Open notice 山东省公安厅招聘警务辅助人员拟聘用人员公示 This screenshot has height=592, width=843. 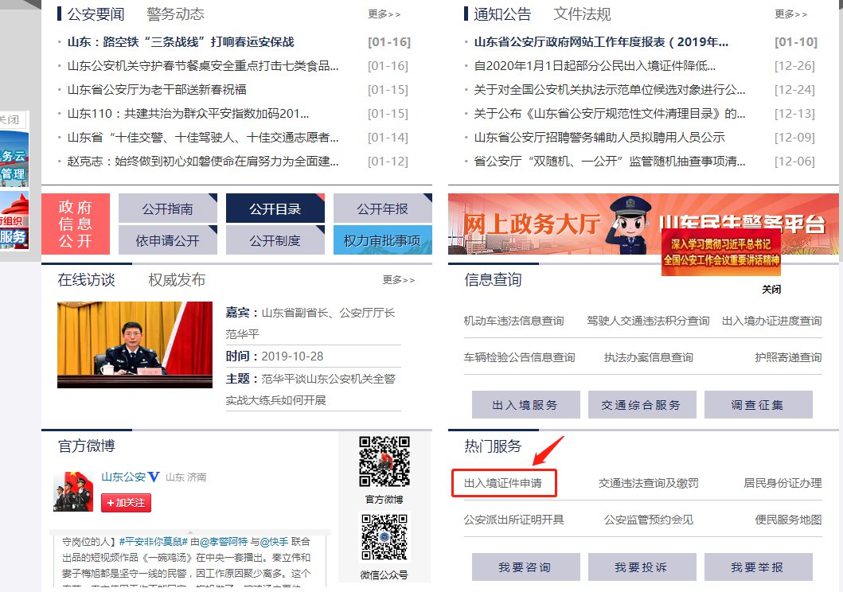click(599, 138)
